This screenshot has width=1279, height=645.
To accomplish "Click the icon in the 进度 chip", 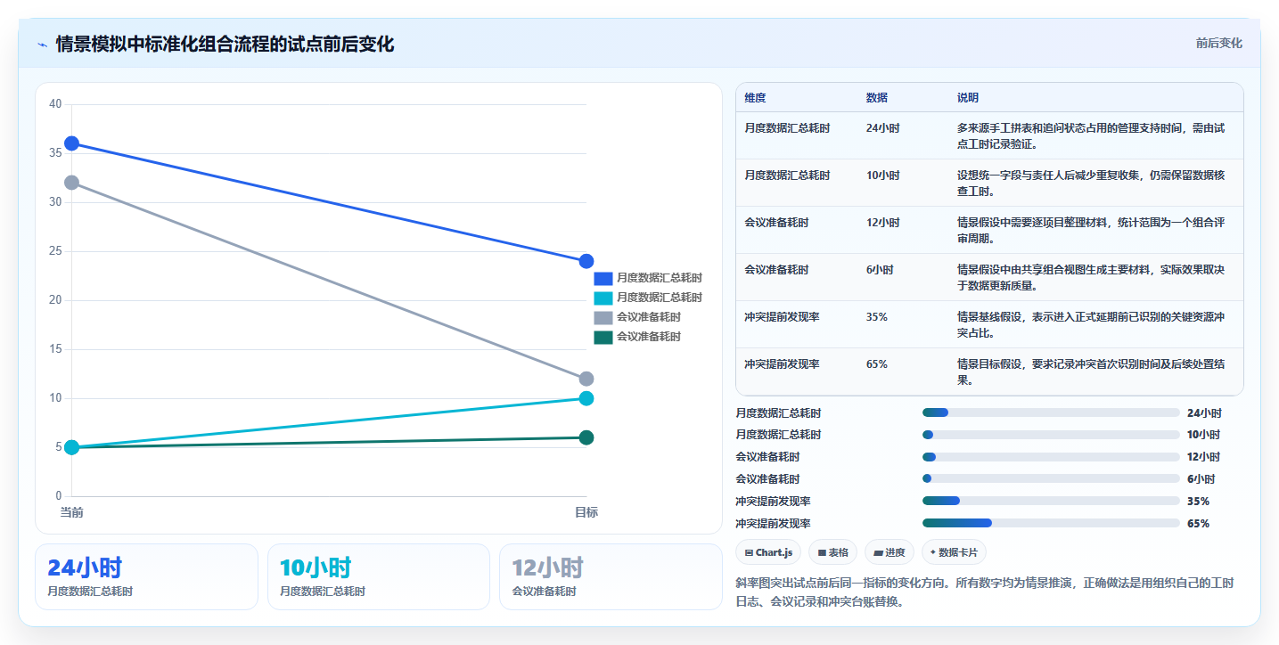I will click(879, 553).
